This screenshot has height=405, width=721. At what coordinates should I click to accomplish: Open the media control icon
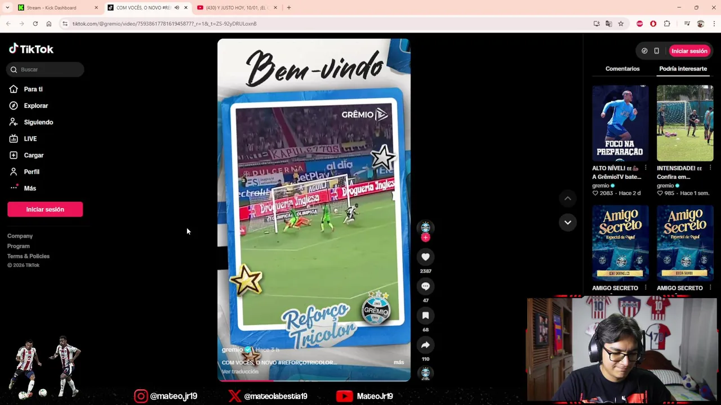687,24
